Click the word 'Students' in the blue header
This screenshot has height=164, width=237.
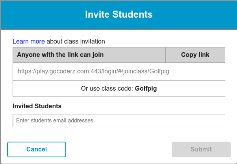coord(132,15)
